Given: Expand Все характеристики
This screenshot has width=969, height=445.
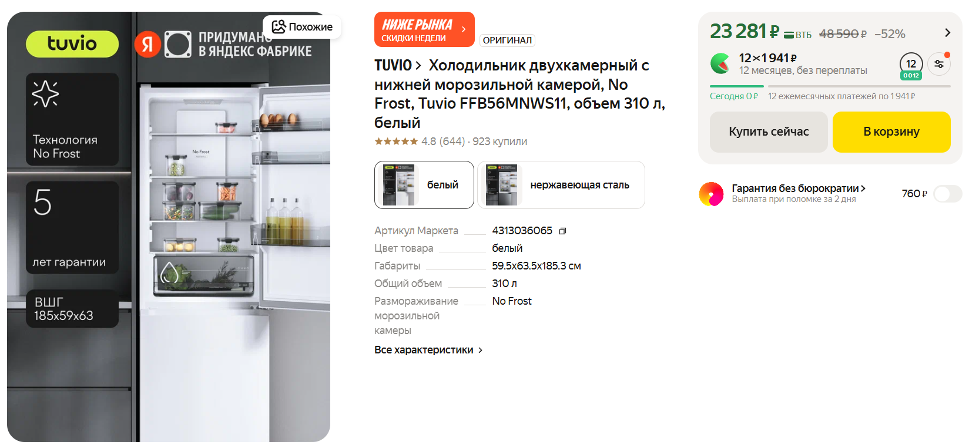Looking at the screenshot, I should pos(428,350).
